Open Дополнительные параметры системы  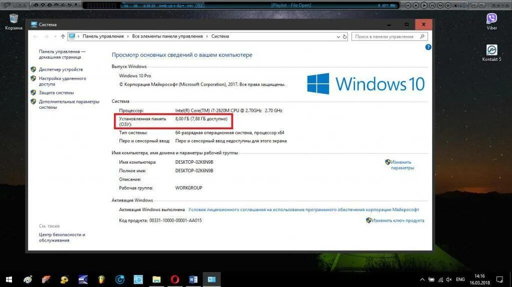click(x=69, y=104)
